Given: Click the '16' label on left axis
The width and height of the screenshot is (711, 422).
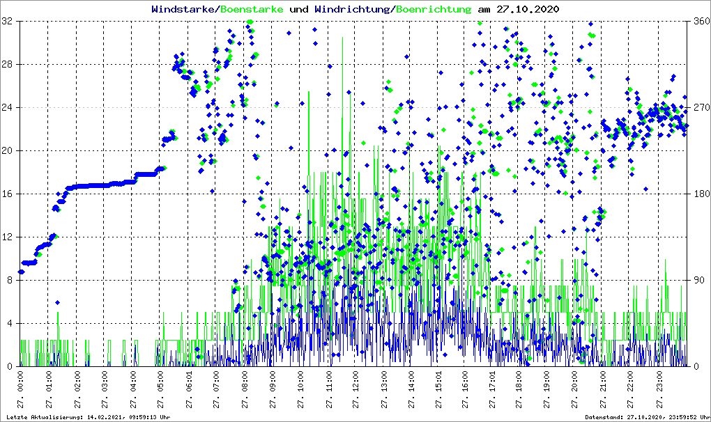Looking at the screenshot, I should click(x=7, y=194).
